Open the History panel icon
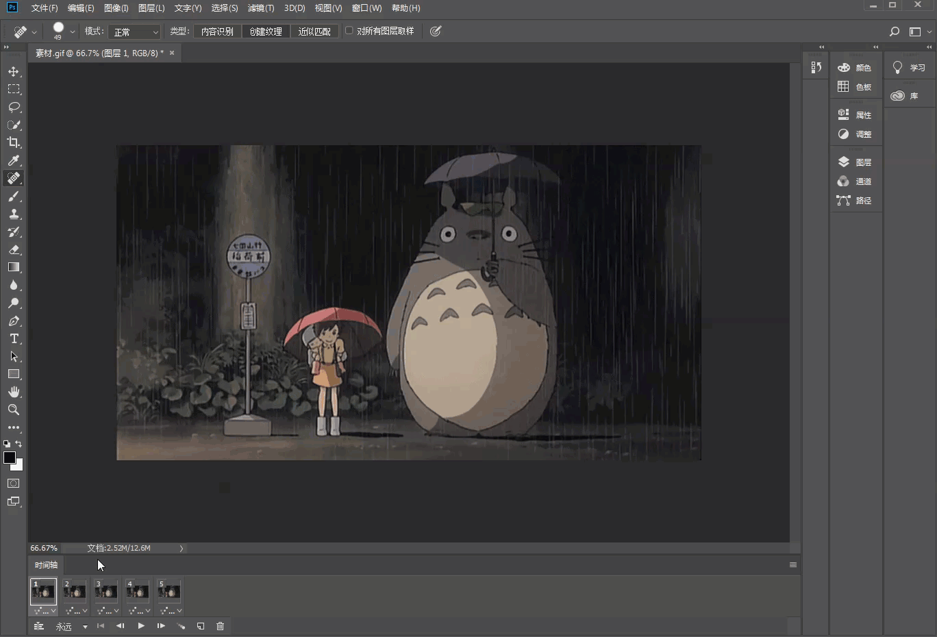The width and height of the screenshot is (937, 637). [816, 67]
